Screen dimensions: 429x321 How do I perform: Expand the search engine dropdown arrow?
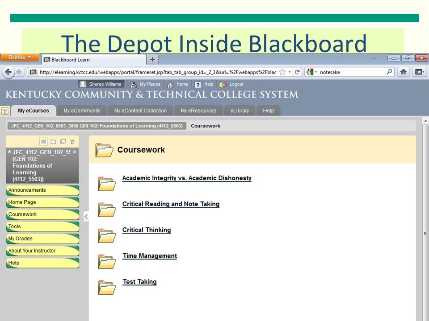click(316, 72)
